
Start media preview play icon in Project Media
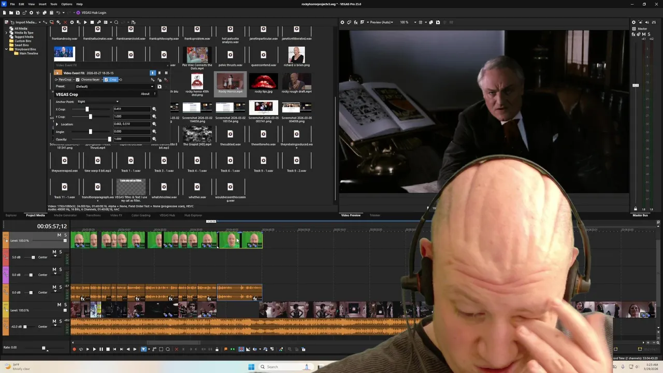pyautogui.click(x=85, y=22)
